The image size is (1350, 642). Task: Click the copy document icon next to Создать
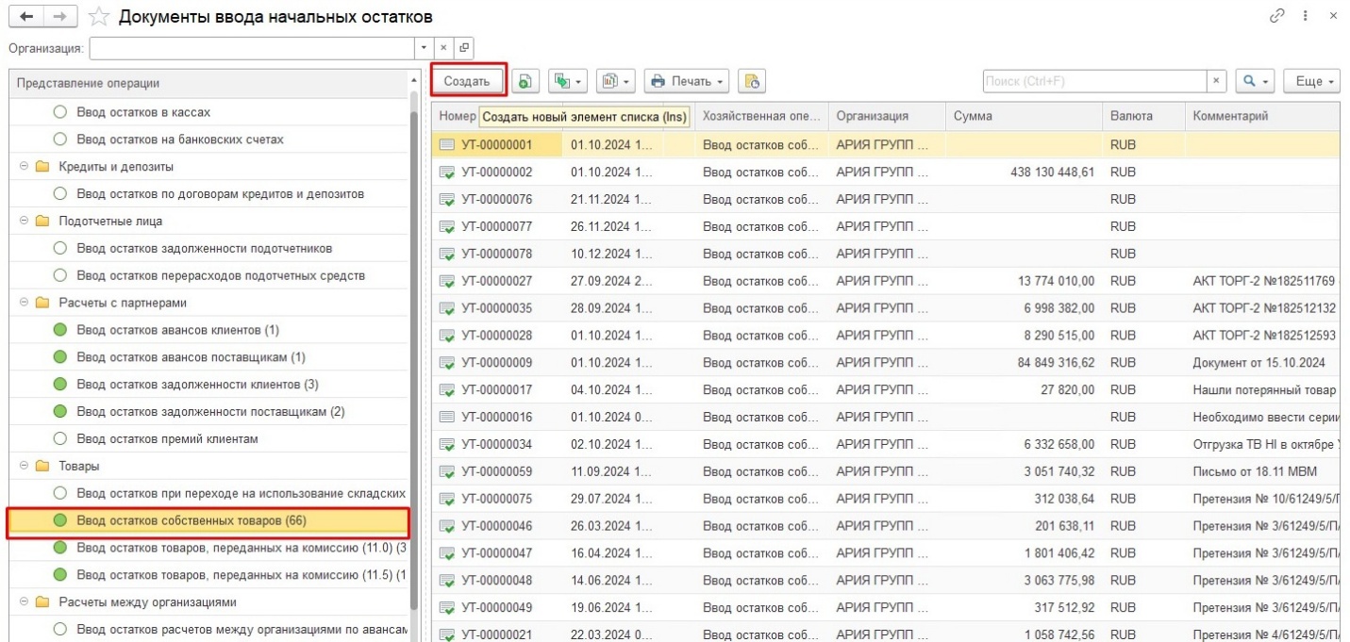525,82
